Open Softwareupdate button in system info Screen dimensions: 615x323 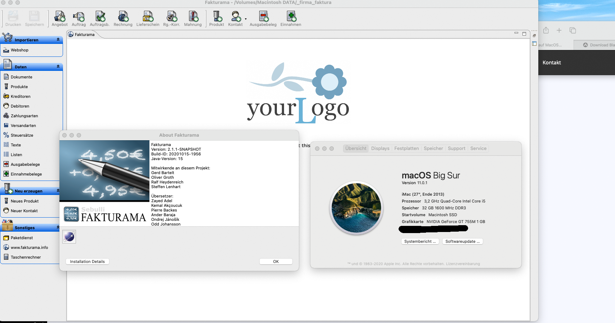(463, 241)
